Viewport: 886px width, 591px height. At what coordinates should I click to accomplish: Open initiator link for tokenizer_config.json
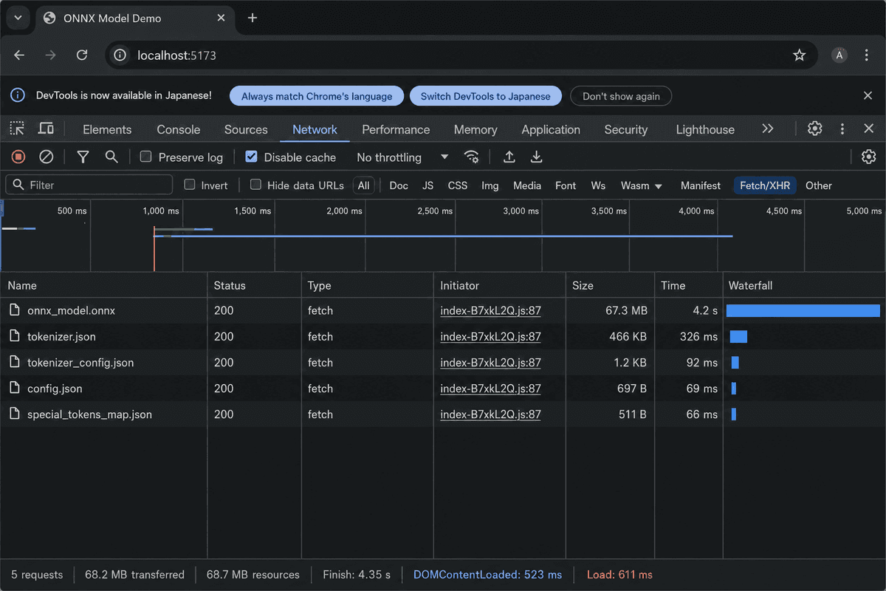(490, 363)
